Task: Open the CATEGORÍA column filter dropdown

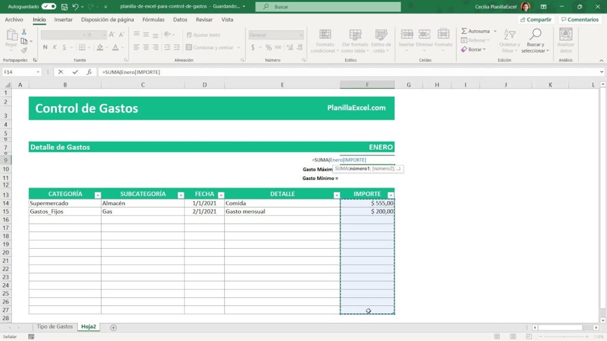Action: coord(98,195)
